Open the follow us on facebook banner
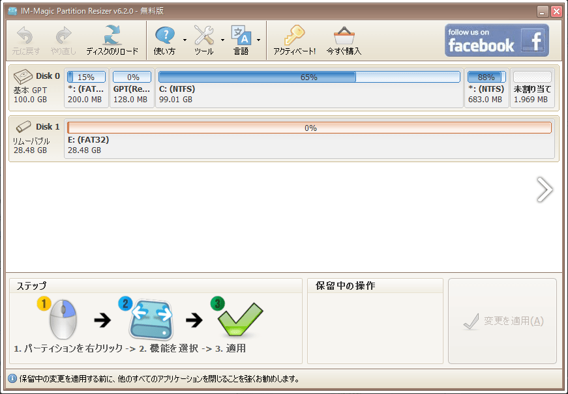Screen dimensions: 568x394 tap(497, 39)
